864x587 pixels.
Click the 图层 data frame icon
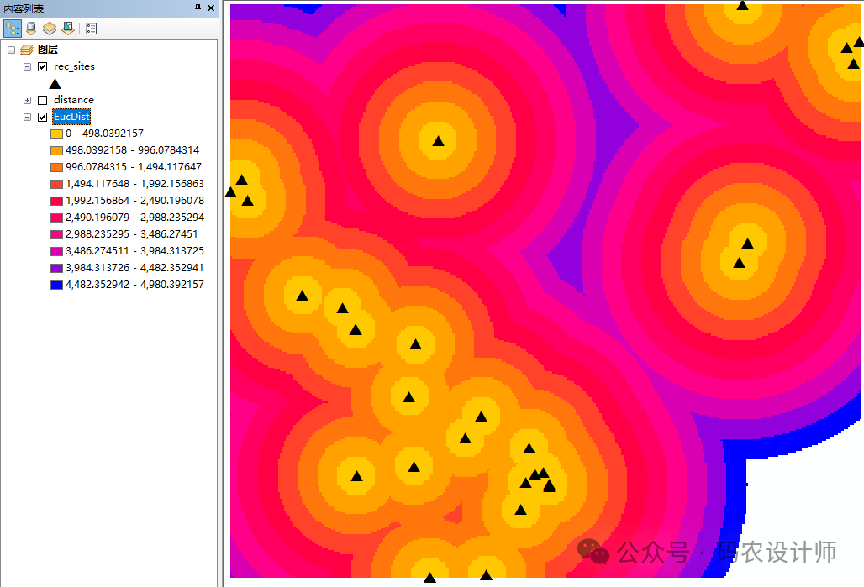27,50
